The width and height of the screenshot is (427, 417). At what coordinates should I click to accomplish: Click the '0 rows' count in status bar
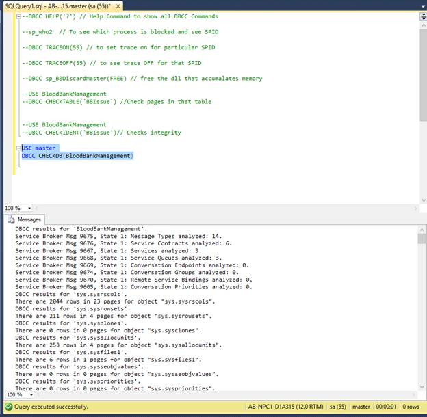pos(411,407)
